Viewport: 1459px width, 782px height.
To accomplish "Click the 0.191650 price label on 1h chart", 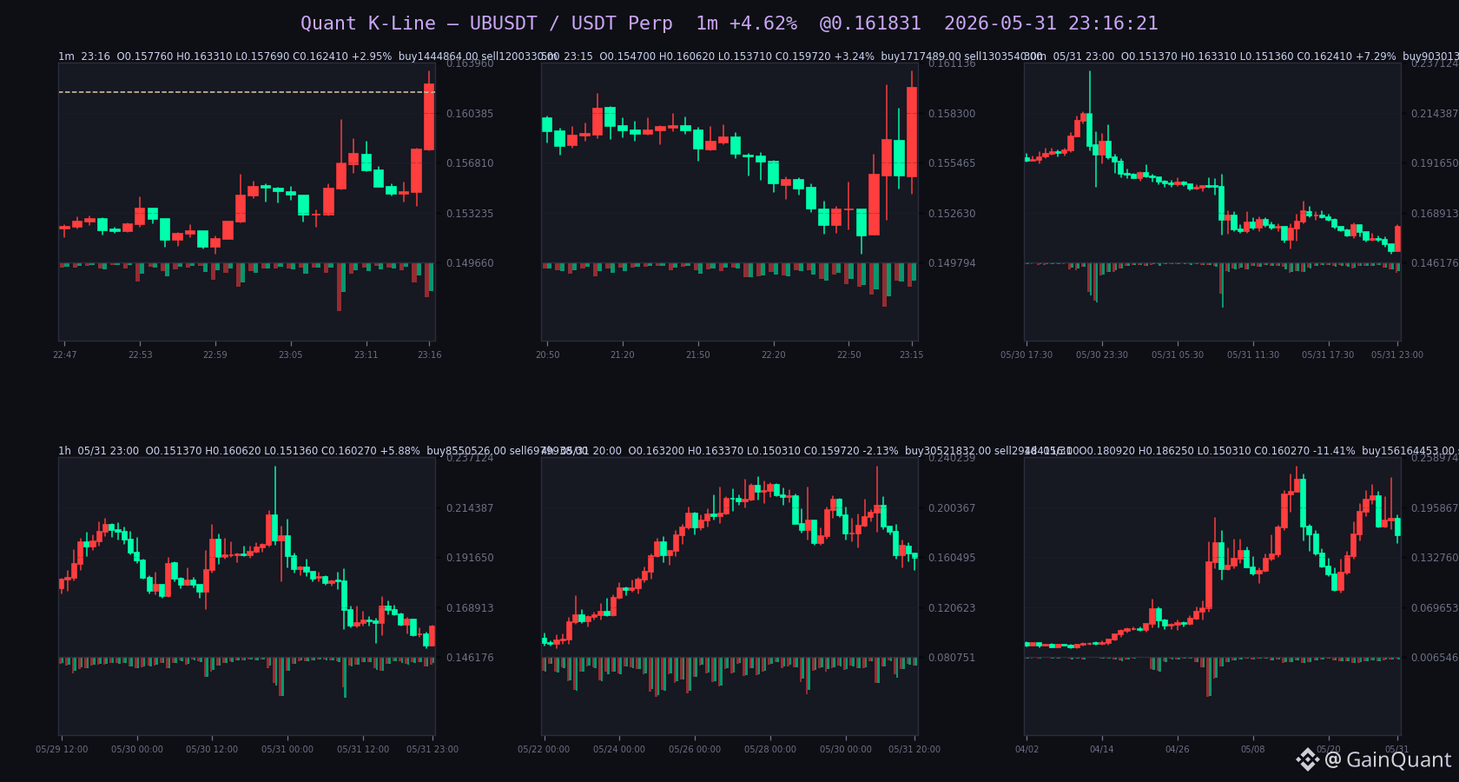I will pyautogui.click(x=470, y=558).
